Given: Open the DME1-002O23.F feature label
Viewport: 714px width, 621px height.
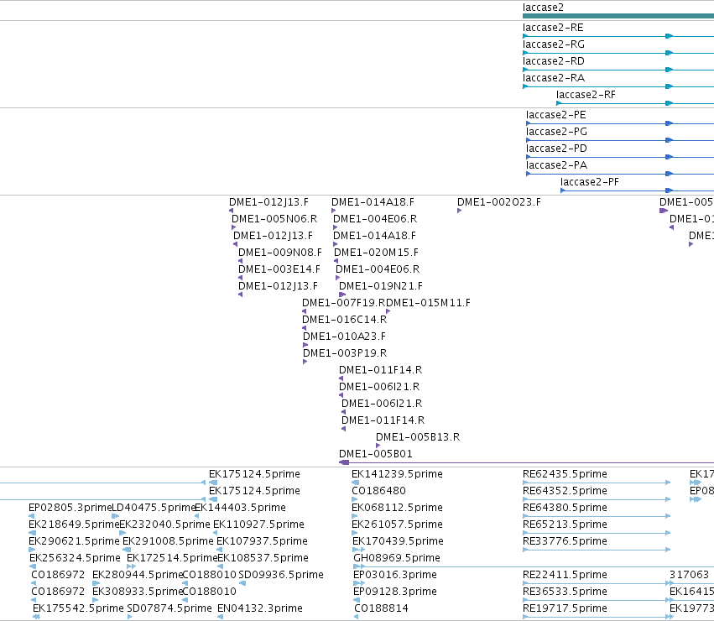Looking at the screenshot, I should (x=498, y=202).
